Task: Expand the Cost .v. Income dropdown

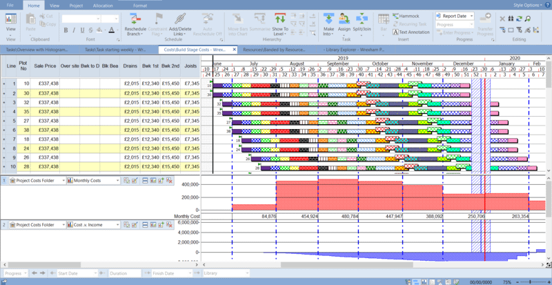Action: coord(117,225)
